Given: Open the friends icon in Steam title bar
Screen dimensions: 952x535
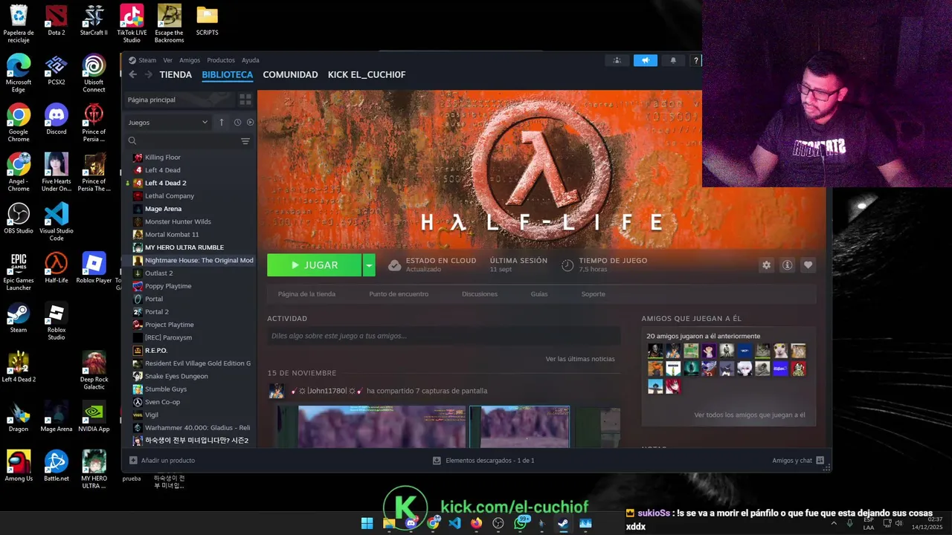Looking at the screenshot, I should [617, 60].
